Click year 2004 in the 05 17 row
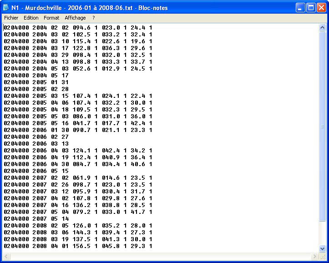 click(40, 75)
